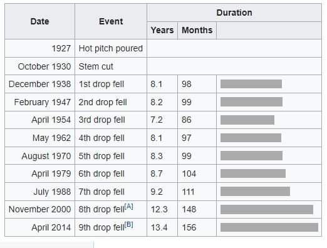Viewport: 327px width, 248px height.
Task: Open footnote A link on 8th drop
Action: (128, 207)
